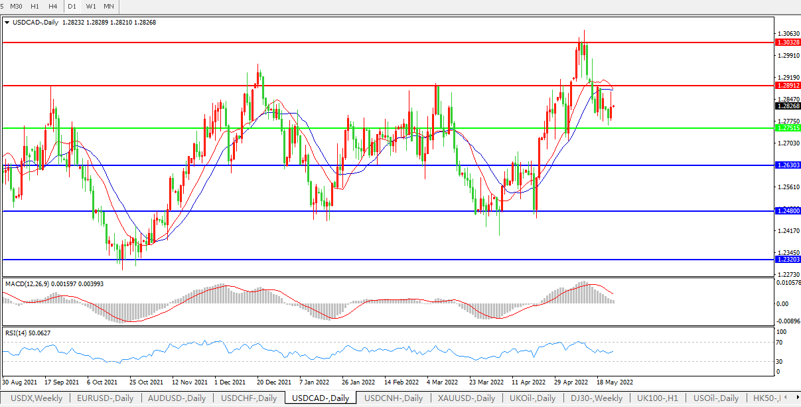Enable the H4 timeframe
801x407 pixels.
click(x=52, y=6)
